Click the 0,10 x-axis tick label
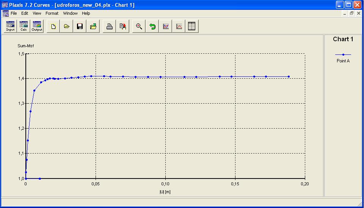364x208 pixels. (x=165, y=184)
